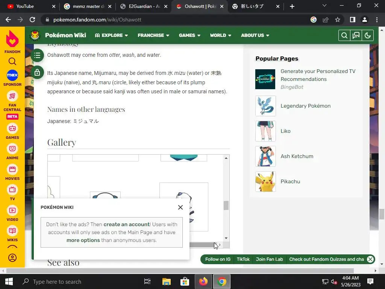
Task: Click the page horizontal scrollbar
Action: click(x=180, y=271)
